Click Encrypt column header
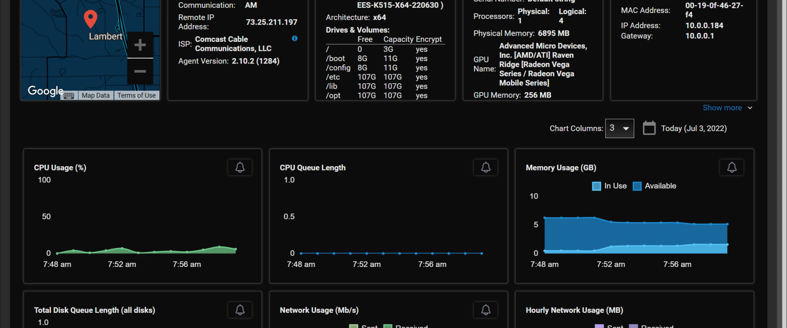The image size is (787, 328). 429,39
